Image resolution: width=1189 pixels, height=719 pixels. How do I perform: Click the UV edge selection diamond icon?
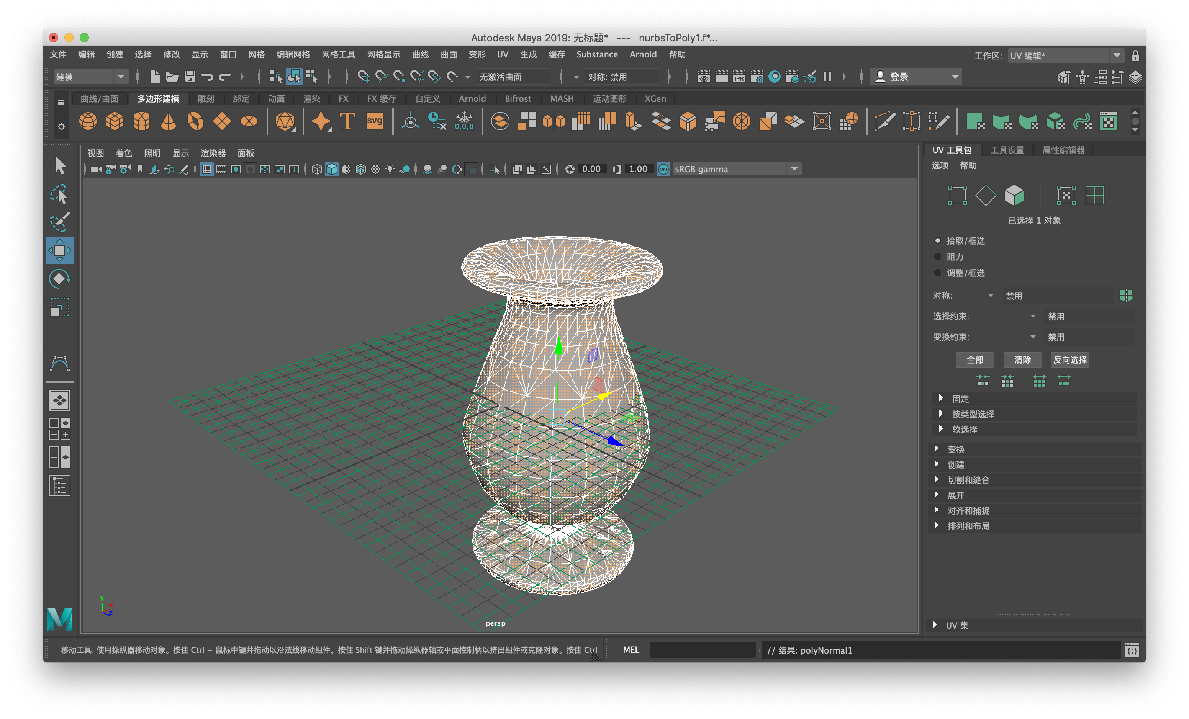985,195
